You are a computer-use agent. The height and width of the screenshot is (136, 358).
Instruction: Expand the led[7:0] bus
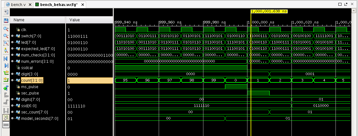12,42
